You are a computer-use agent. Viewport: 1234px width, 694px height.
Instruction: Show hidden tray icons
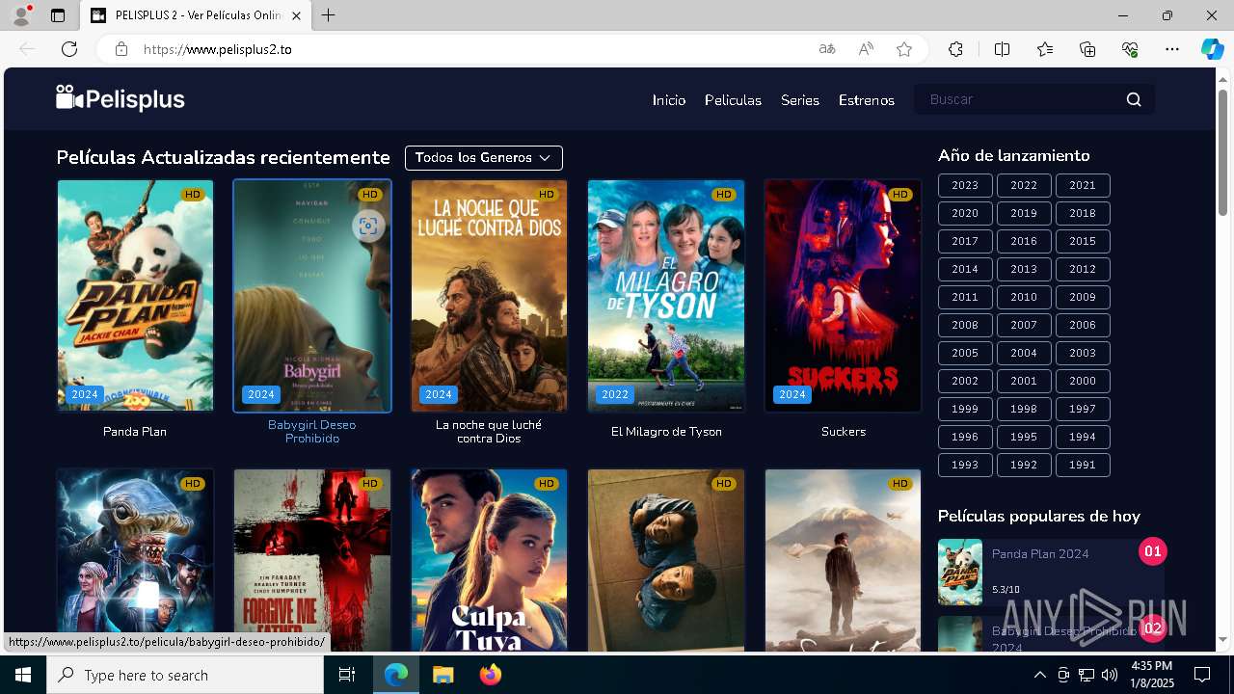tap(1039, 675)
